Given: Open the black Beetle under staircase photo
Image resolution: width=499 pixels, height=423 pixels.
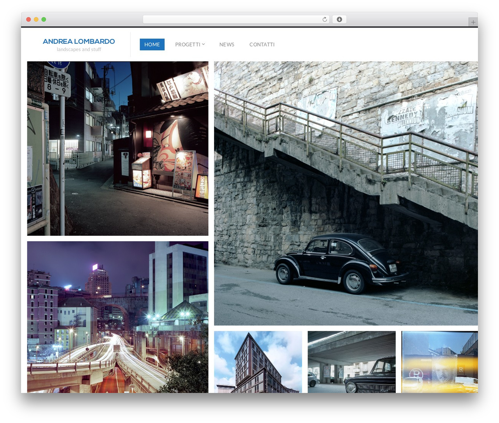Looking at the screenshot, I should (346, 193).
